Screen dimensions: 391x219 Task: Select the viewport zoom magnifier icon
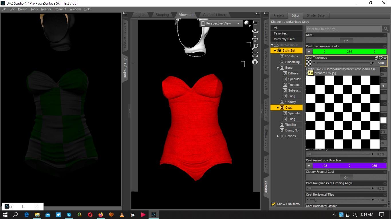[255, 46]
